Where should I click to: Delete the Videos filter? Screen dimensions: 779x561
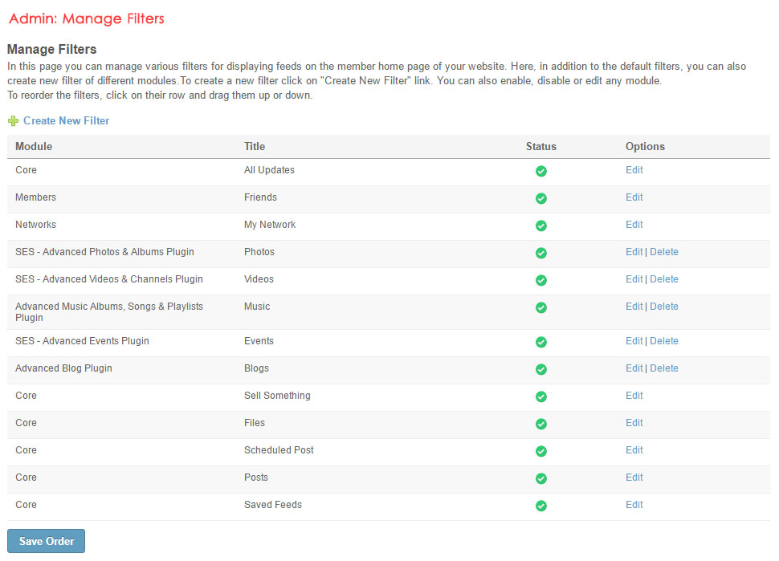[x=664, y=279]
